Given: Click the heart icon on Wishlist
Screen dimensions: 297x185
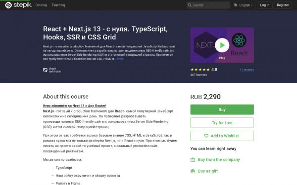Looking at the screenshot, I should point(206,136).
